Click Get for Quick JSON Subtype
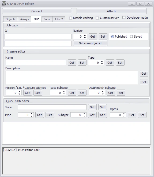The image size is (154, 177). (x=92, y=115)
